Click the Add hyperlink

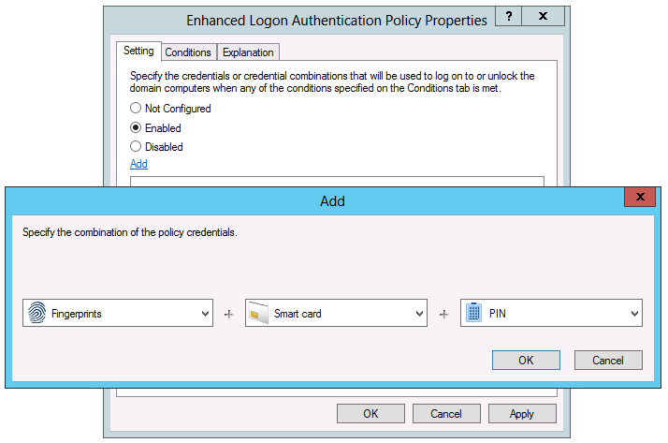pos(138,164)
